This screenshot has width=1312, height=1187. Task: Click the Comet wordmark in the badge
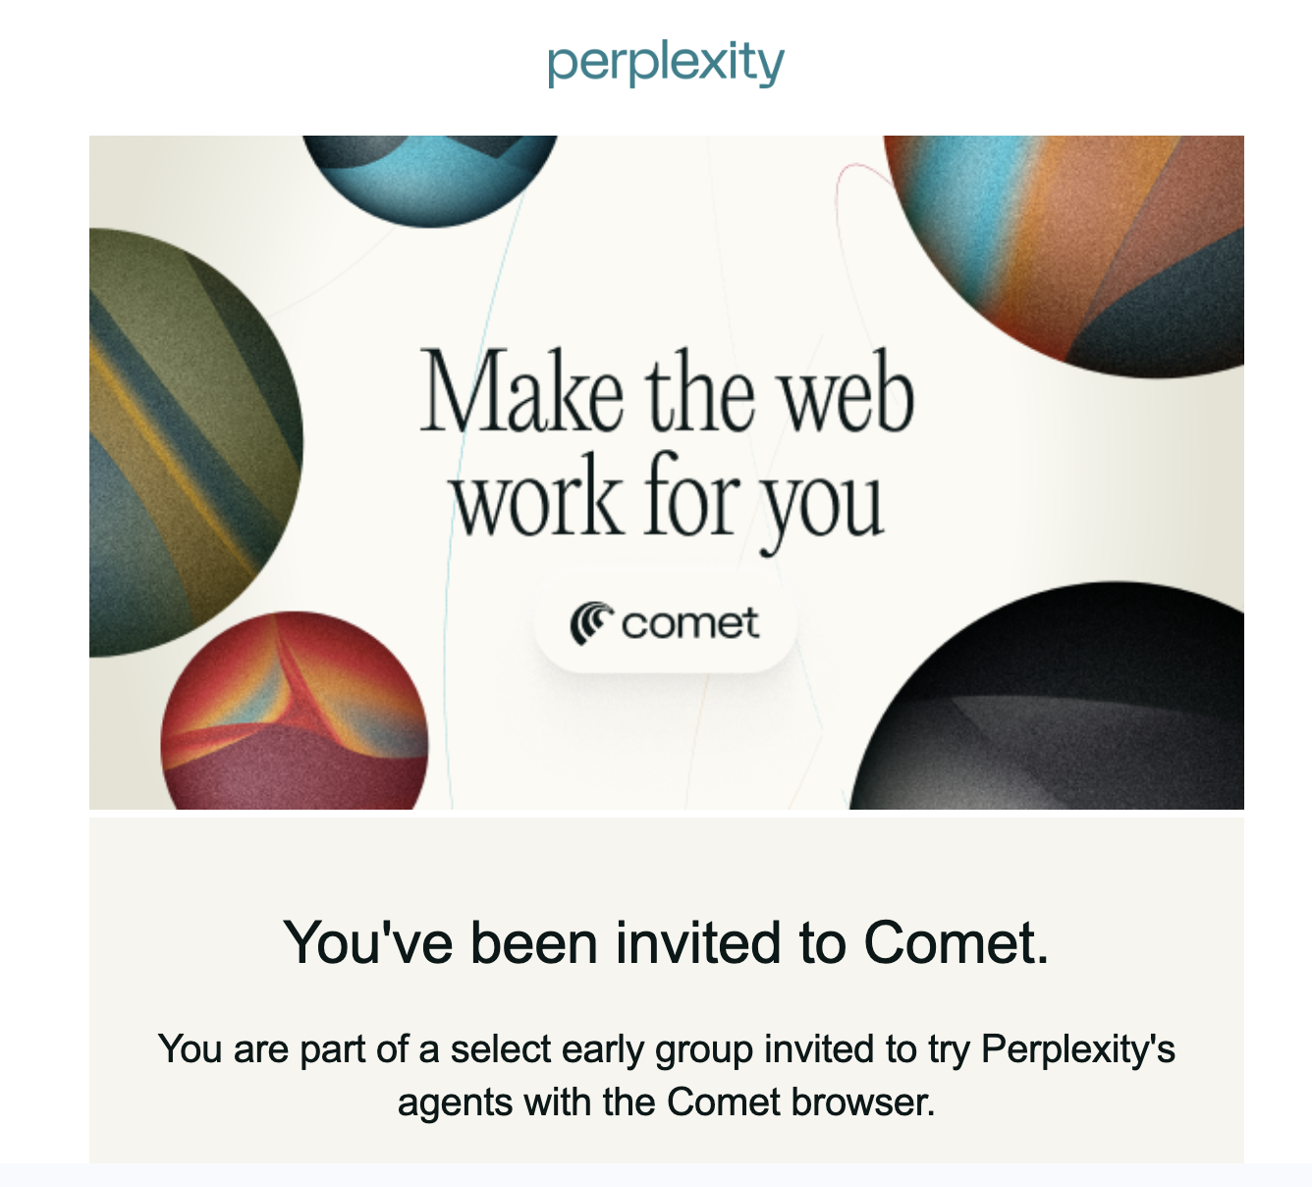tap(689, 624)
